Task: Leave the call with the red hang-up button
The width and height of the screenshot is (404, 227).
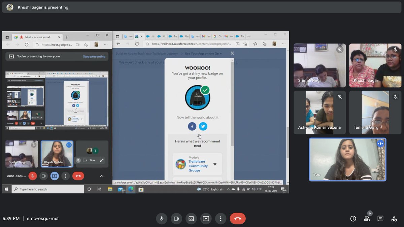Action: pos(238,219)
